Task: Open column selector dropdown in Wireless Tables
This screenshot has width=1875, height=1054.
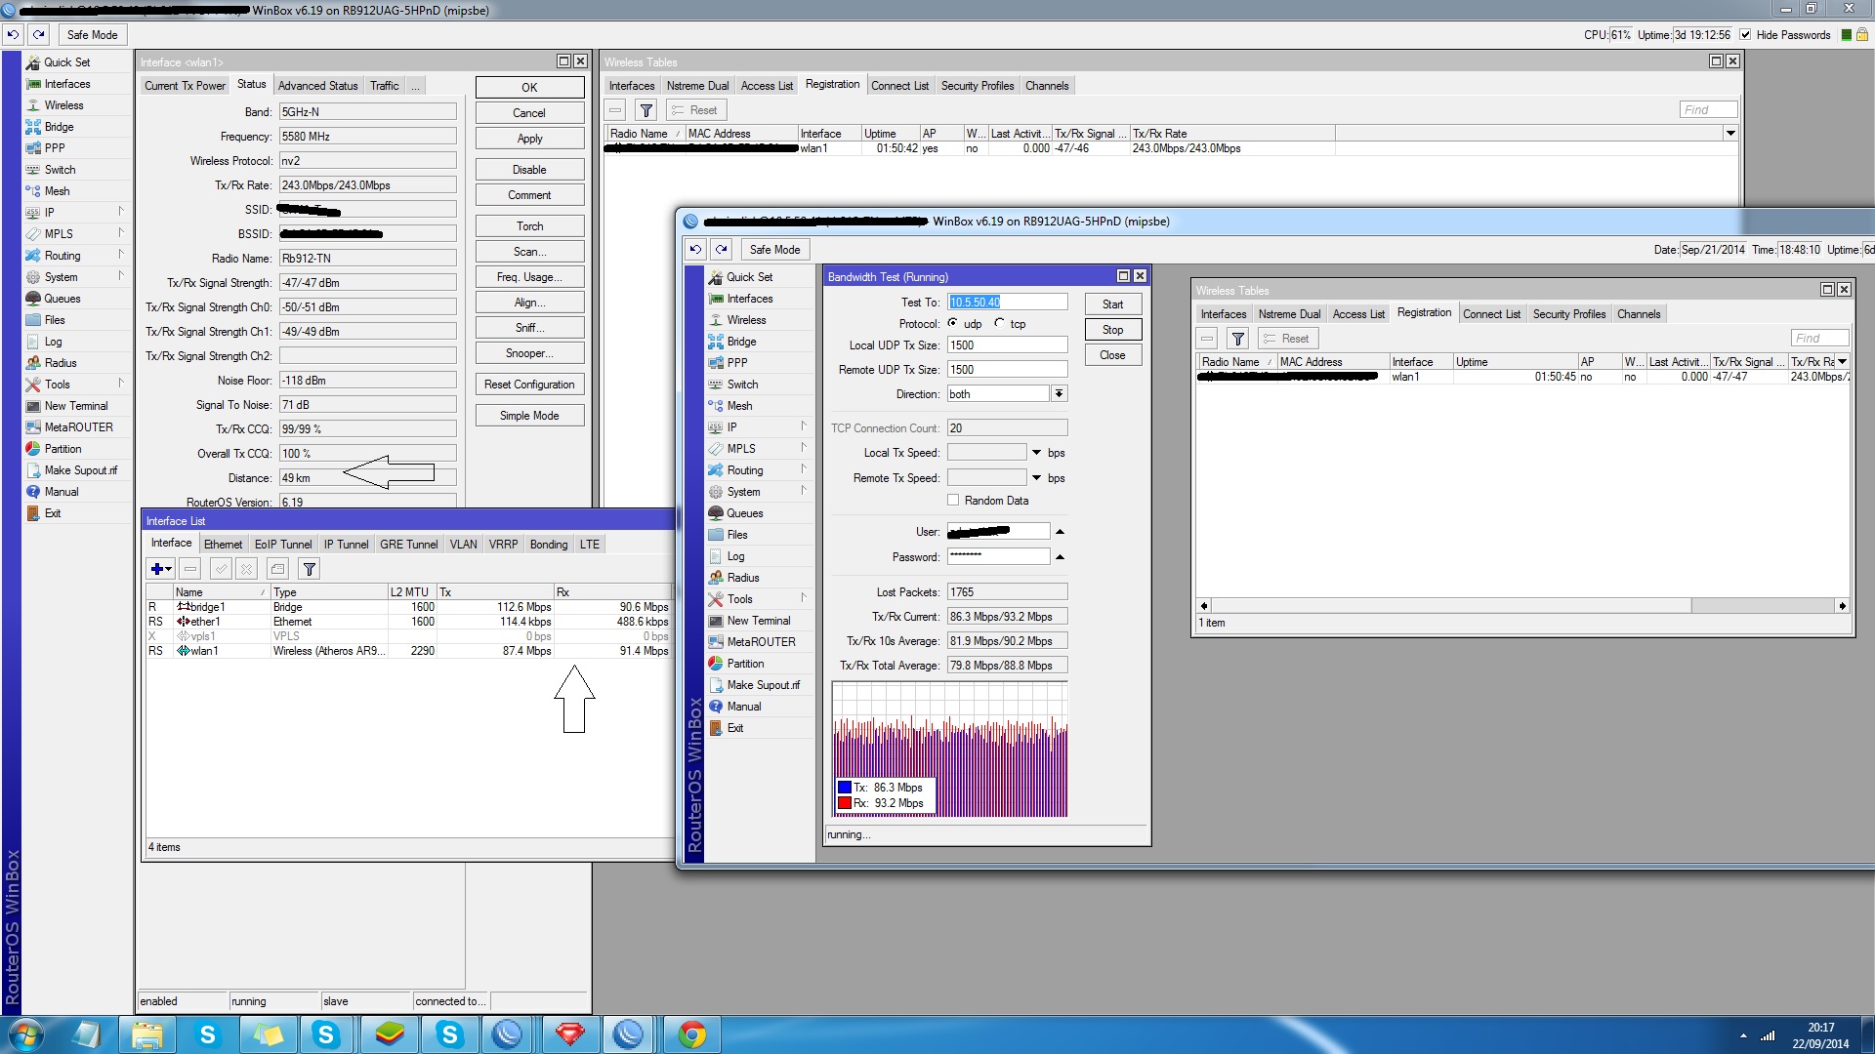Action: click(x=1730, y=133)
